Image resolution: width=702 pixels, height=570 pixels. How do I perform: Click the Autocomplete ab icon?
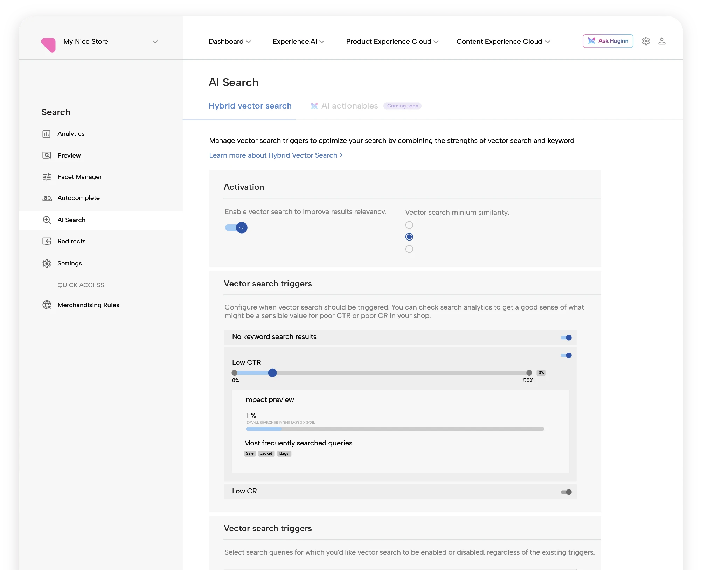tap(47, 198)
